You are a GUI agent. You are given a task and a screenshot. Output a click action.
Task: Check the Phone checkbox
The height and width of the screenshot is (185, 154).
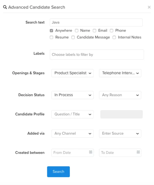pyautogui.click(x=112, y=31)
